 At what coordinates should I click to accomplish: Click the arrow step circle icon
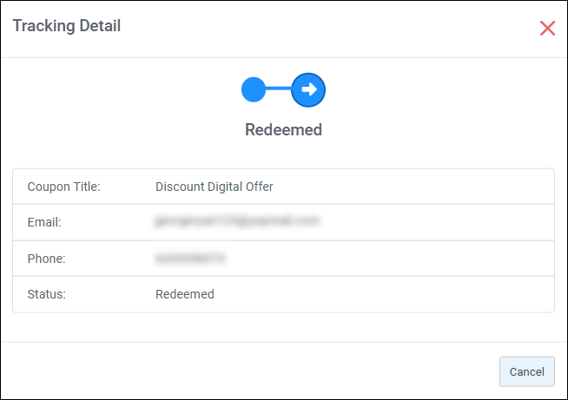[x=308, y=89]
